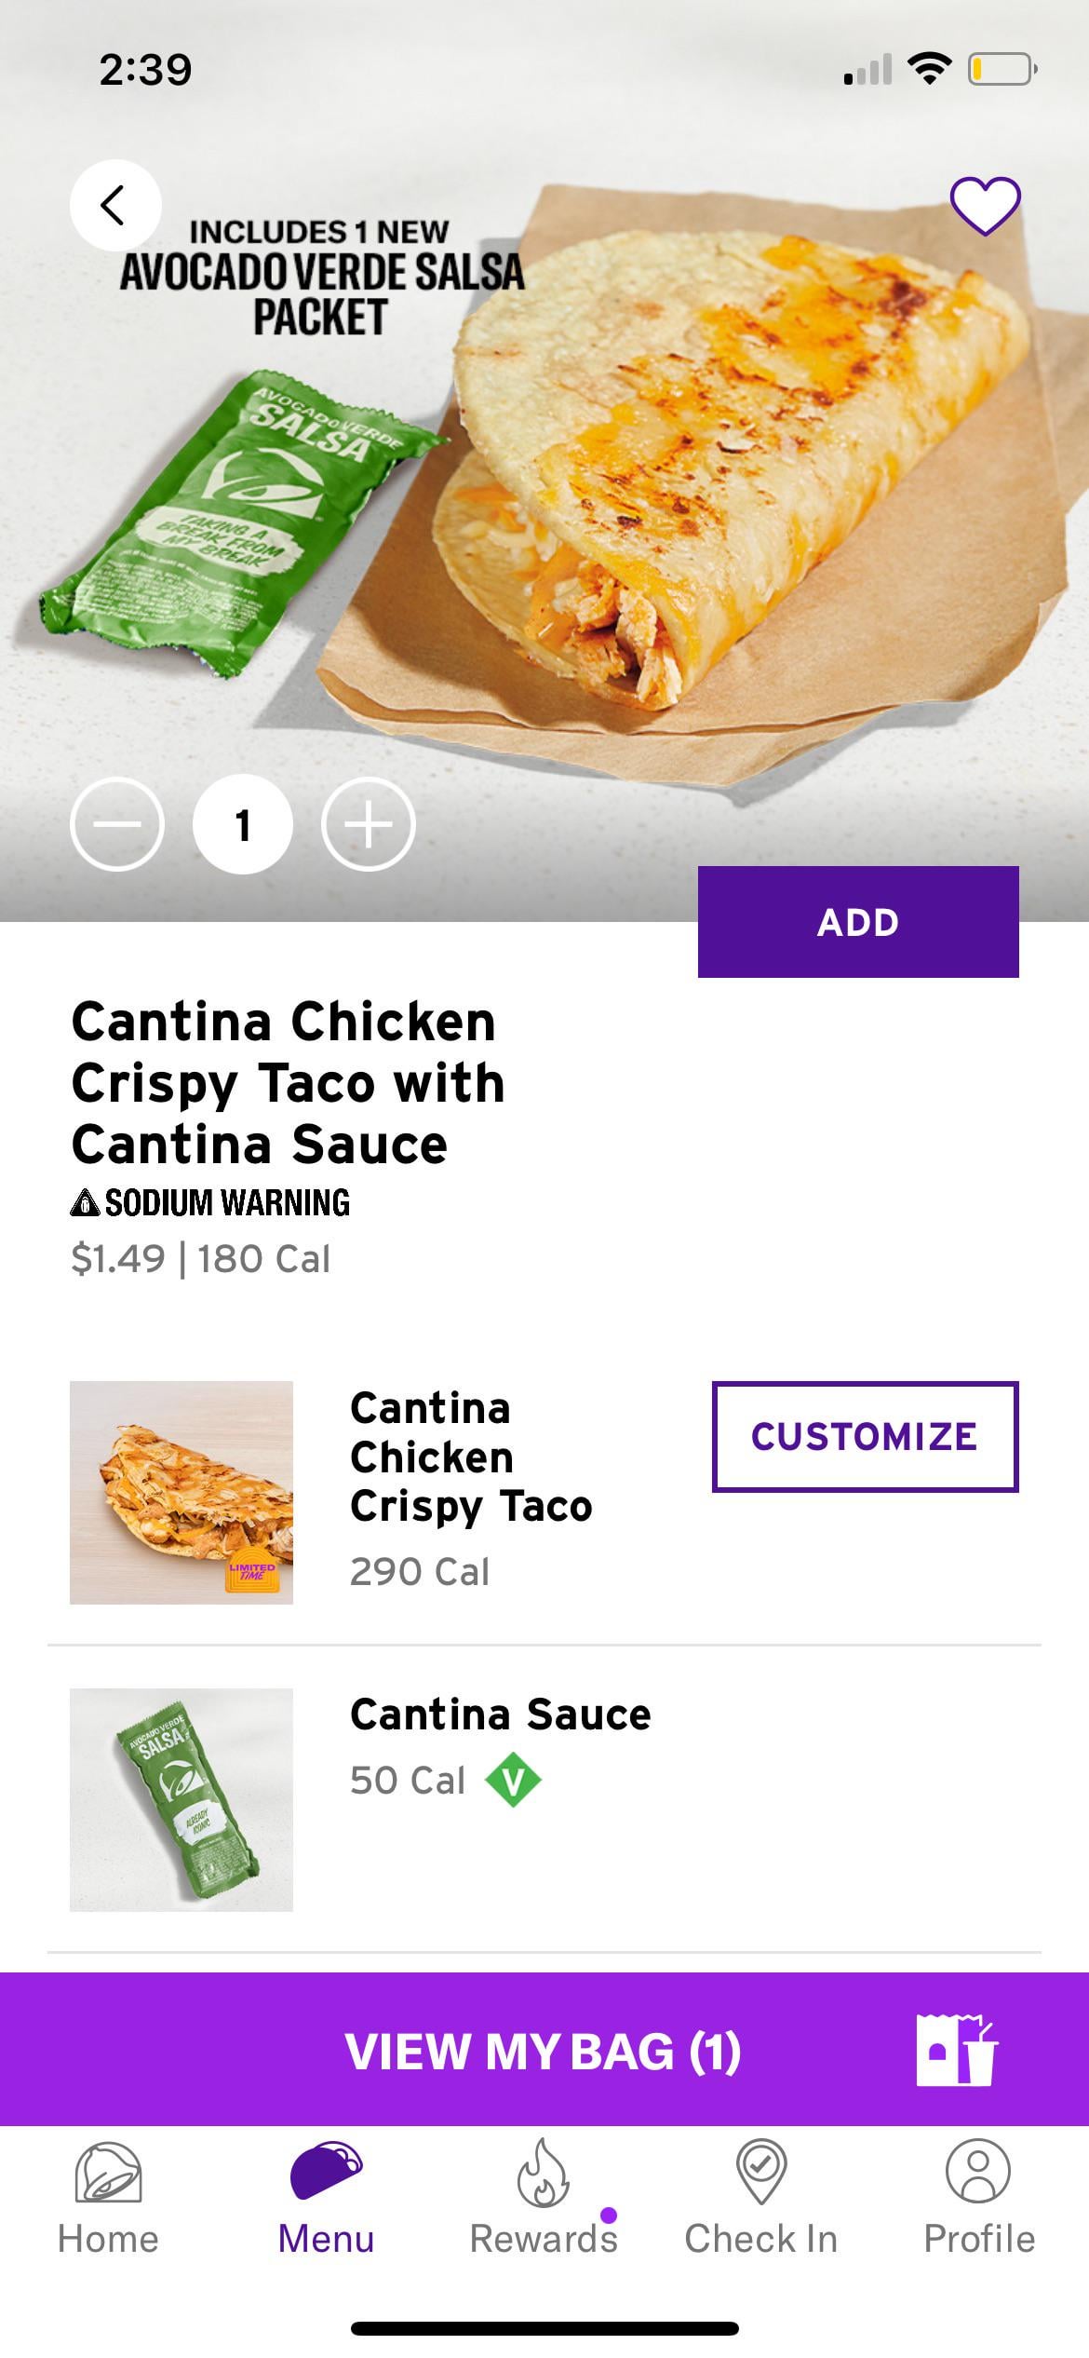
Task: Select the Menu taco tab
Action: coord(326,2196)
